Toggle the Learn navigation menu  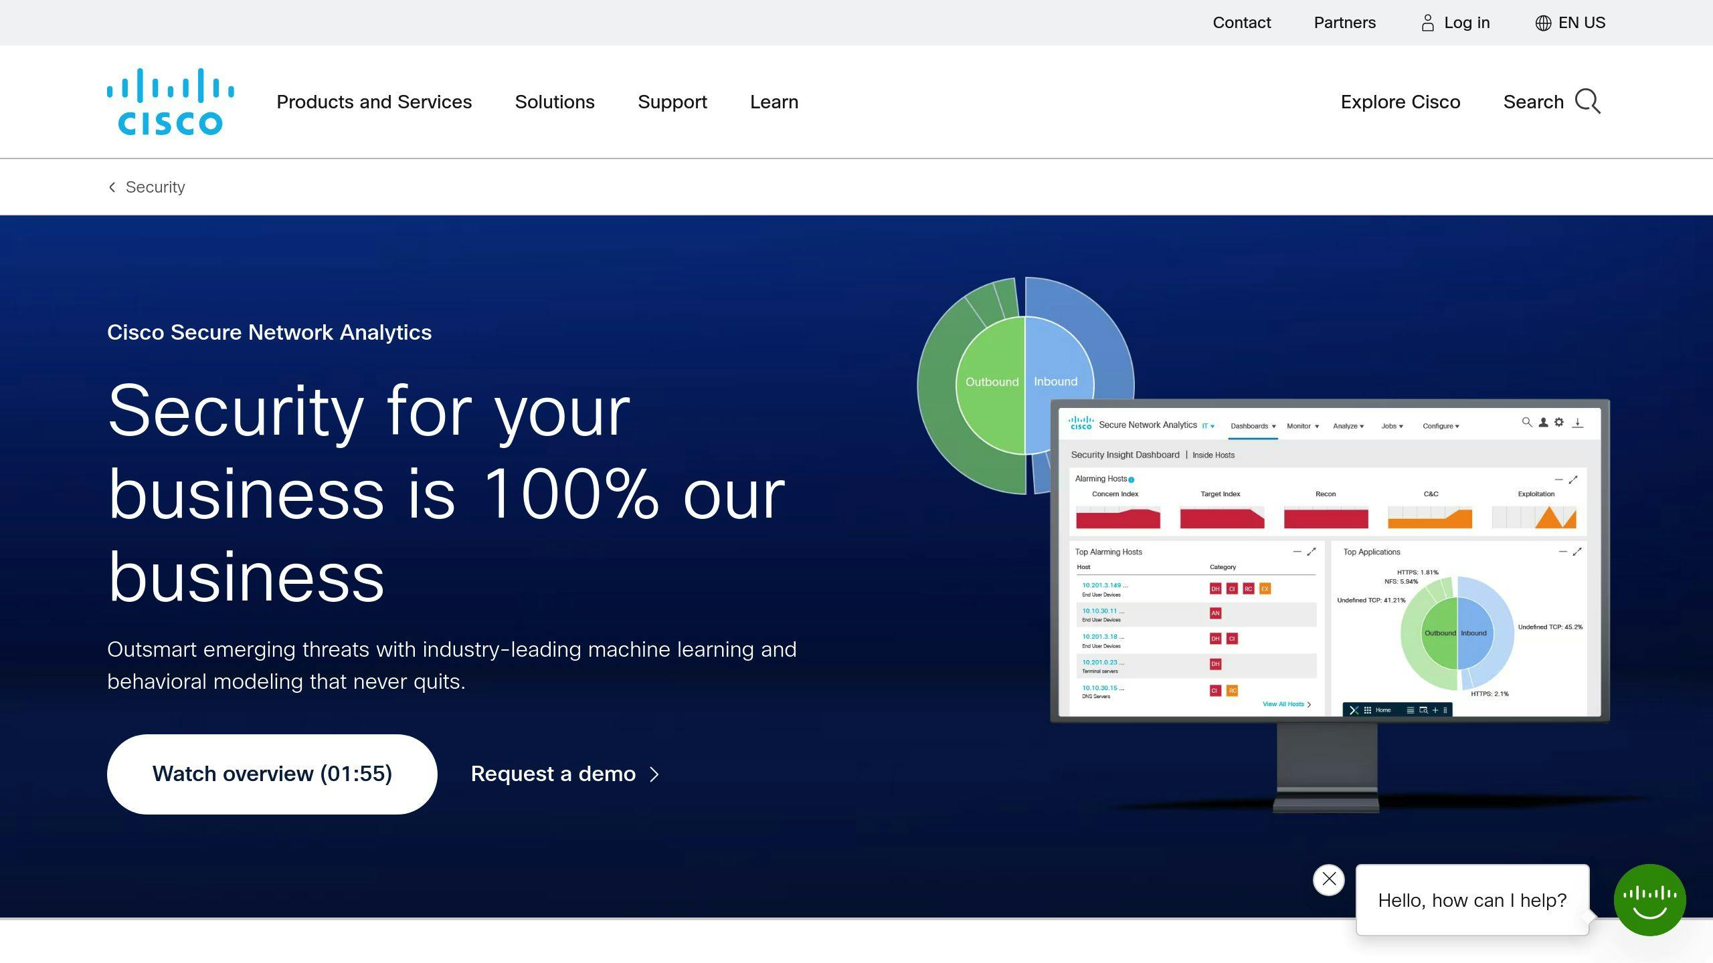[774, 101]
